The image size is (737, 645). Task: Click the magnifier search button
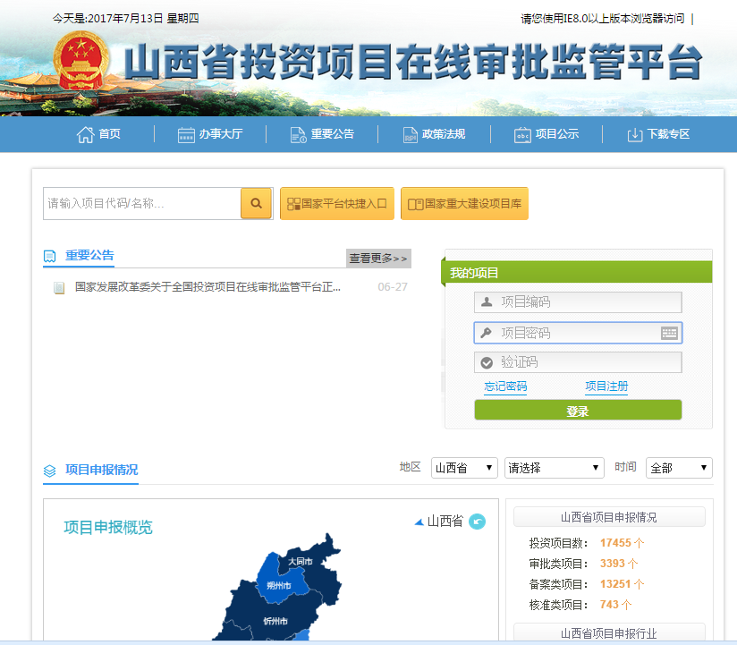256,204
